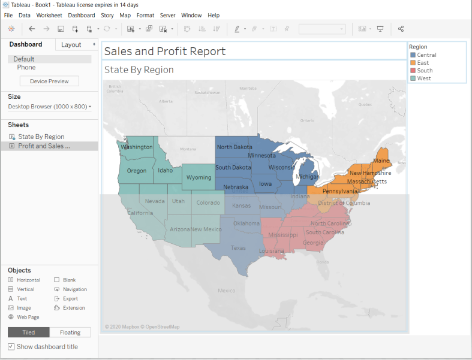Open dropdown arrow beside Clear Sheet icon
This screenshot has height=360, width=472.
pos(172,29)
